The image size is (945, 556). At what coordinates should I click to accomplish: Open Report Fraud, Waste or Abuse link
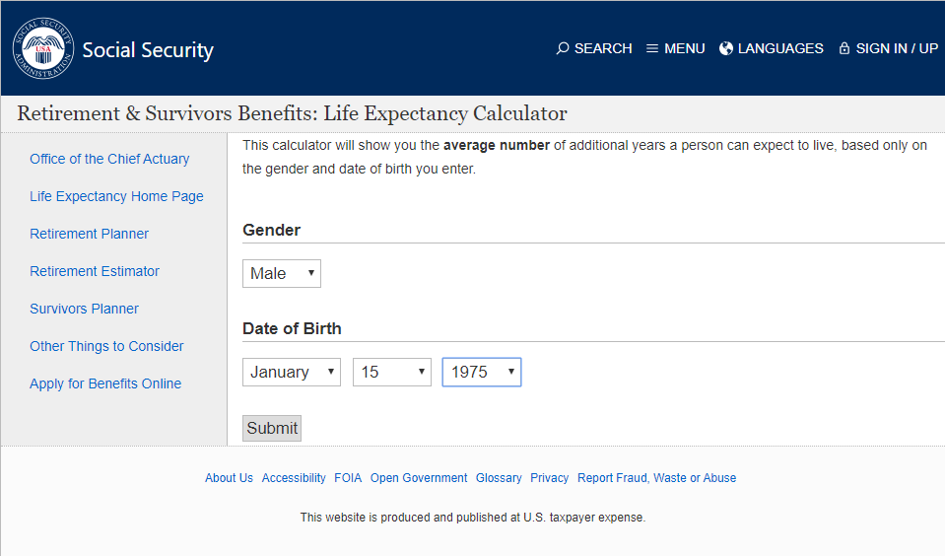click(657, 477)
